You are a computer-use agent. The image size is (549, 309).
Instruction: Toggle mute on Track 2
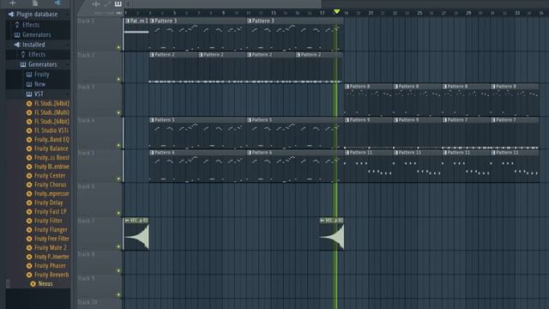[118, 80]
